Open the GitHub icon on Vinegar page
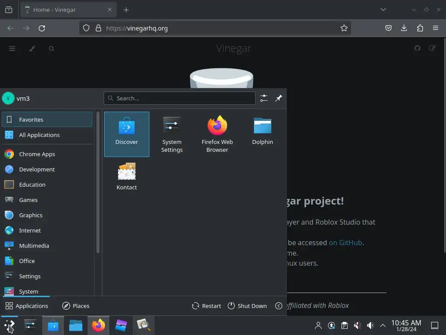This screenshot has height=335, width=446. [417, 48]
